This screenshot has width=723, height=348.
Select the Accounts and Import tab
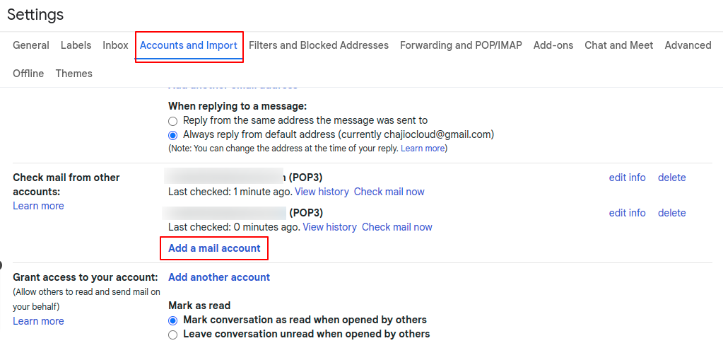point(188,45)
